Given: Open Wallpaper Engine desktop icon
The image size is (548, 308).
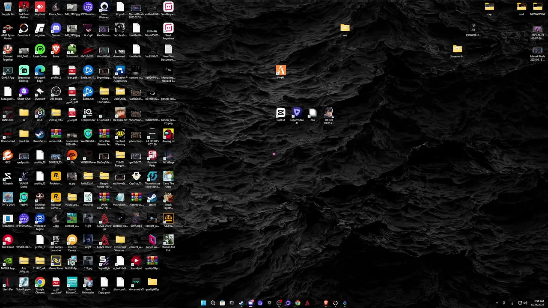Looking at the screenshot, I should point(40,222).
